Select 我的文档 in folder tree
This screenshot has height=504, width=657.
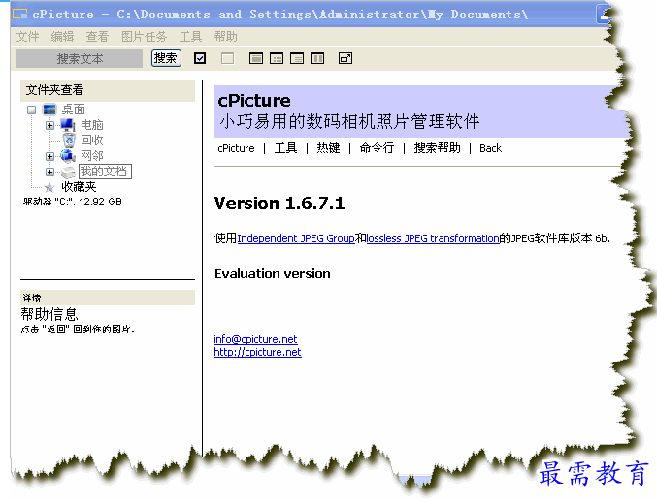pyautogui.click(x=105, y=172)
